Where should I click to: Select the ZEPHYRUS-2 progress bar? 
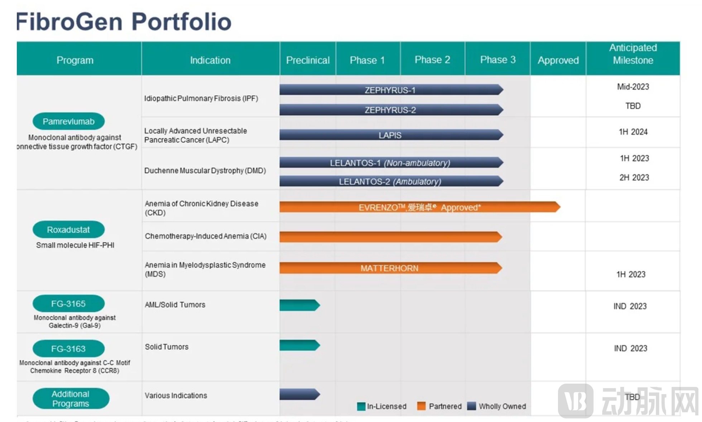[390, 110]
